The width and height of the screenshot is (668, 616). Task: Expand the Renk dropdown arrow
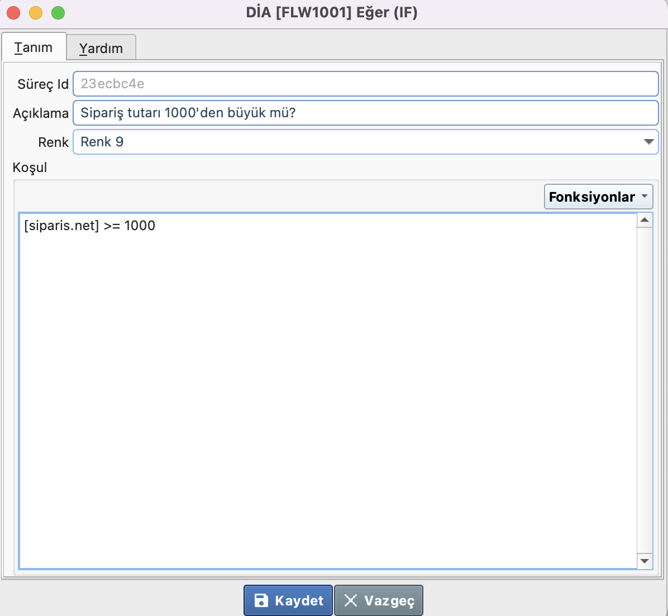[648, 142]
